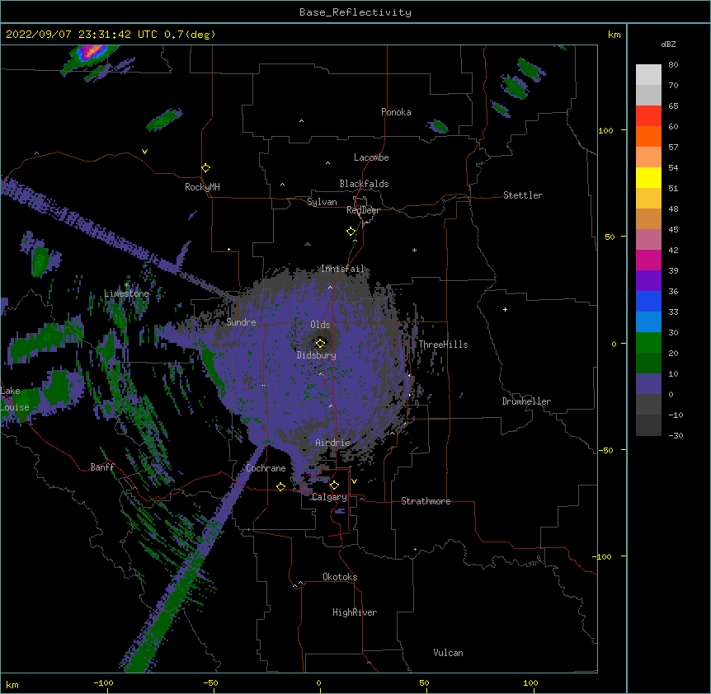Select the violet swatch between 39 and 36
The width and height of the screenshot is (711, 694).
click(x=648, y=281)
